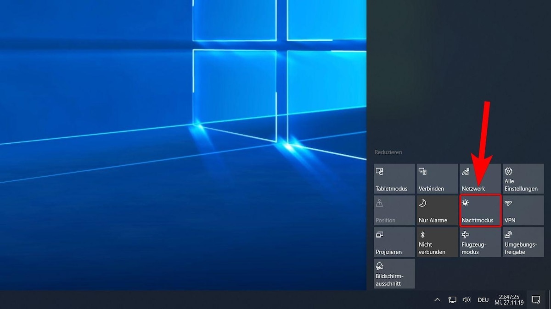This screenshot has width=551, height=309.
Task: Turn off Nur Alarme mode
Action: click(x=437, y=210)
